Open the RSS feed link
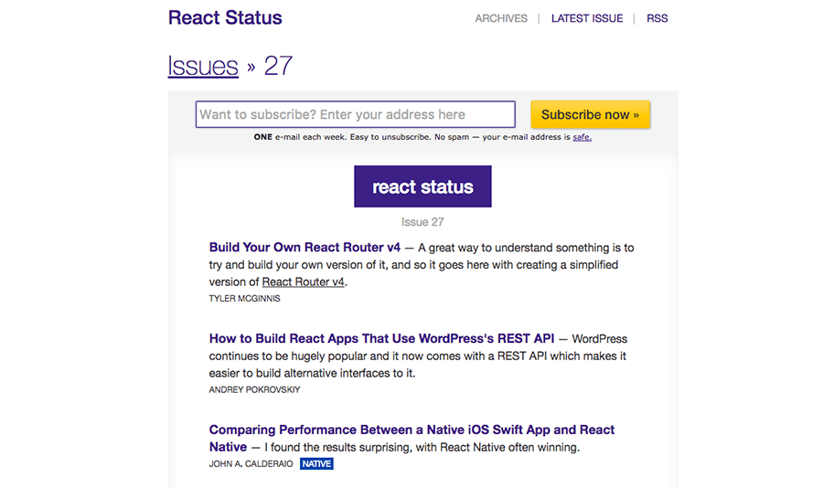This screenshot has width=823, height=489. (657, 18)
